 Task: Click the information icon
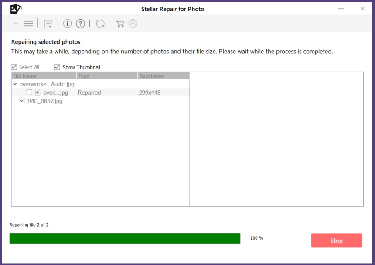click(68, 24)
